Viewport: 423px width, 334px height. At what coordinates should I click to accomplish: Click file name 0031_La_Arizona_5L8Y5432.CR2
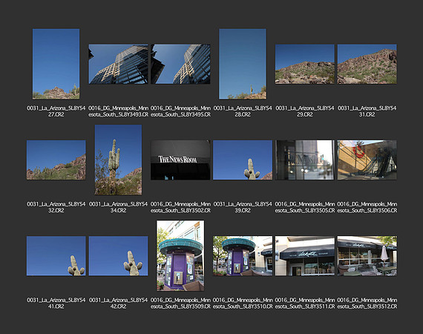click(56, 207)
